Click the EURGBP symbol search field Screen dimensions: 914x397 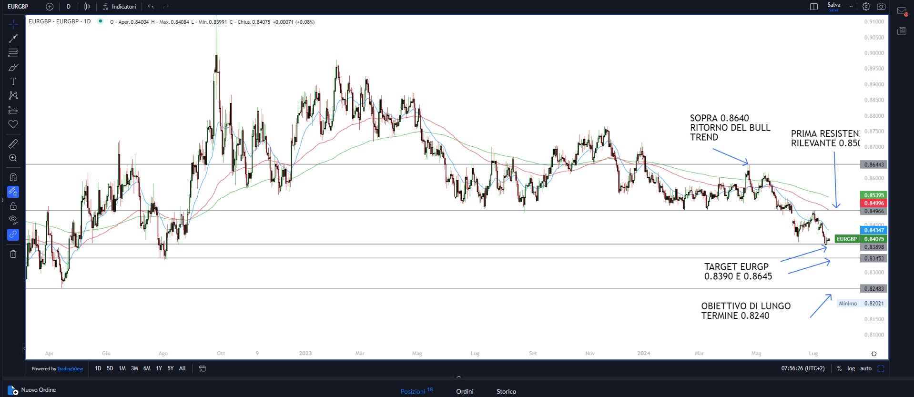(18, 7)
